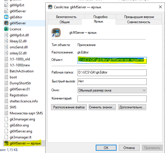Click the Сменить значок button
The height and width of the screenshot is (153, 165).
(102, 107)
